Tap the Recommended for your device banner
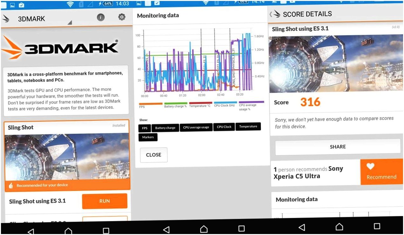This screenshot has width=404, height=235. [67, 185]
